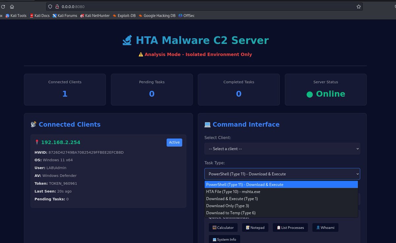The height and width of the screenshot is (243, 396).
Task: Click the Last Seen 20s ago text
Action: 53,191
